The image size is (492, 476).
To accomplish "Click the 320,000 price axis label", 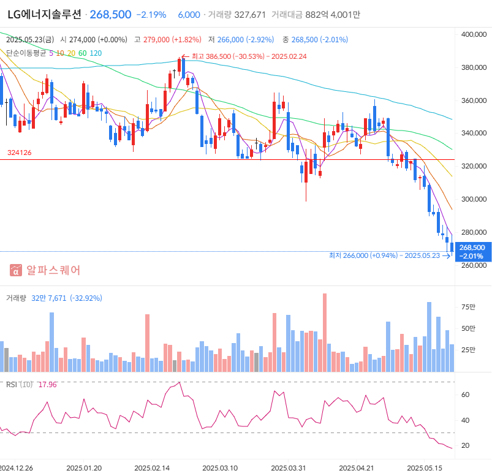I will click(474, 166).
